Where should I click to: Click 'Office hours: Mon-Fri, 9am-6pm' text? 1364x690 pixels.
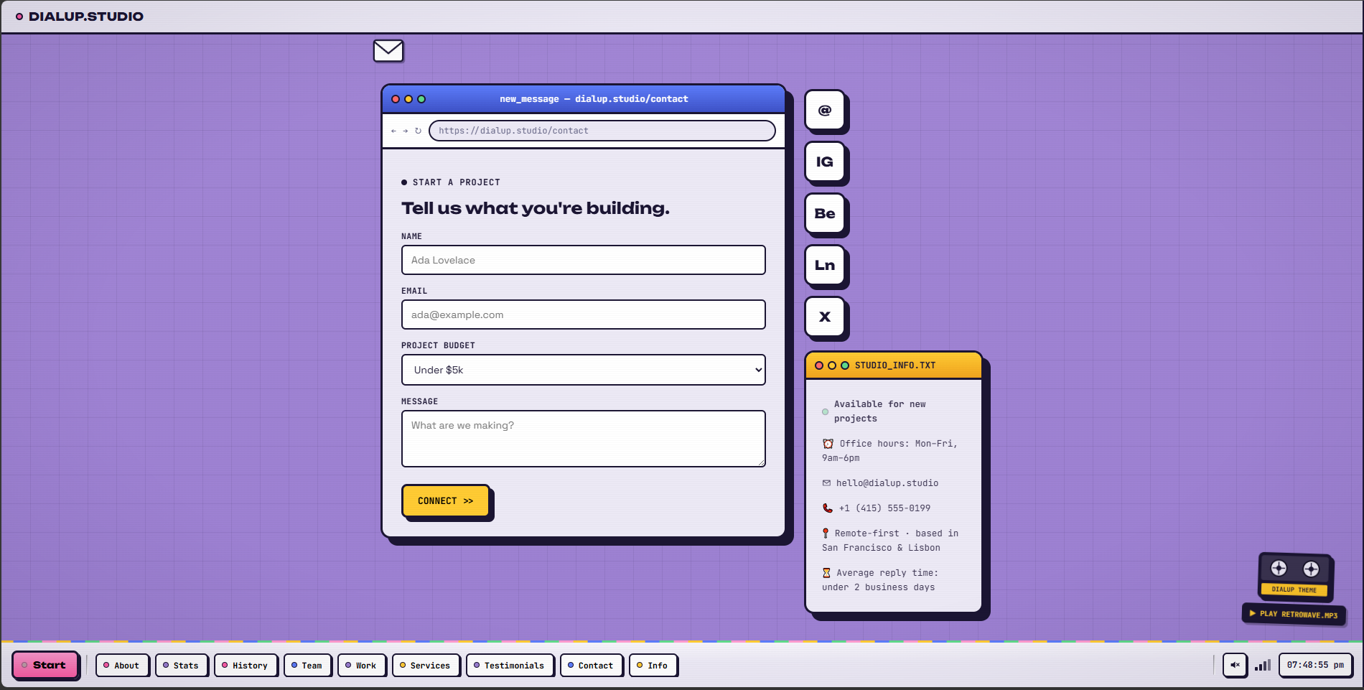point(890,451)
